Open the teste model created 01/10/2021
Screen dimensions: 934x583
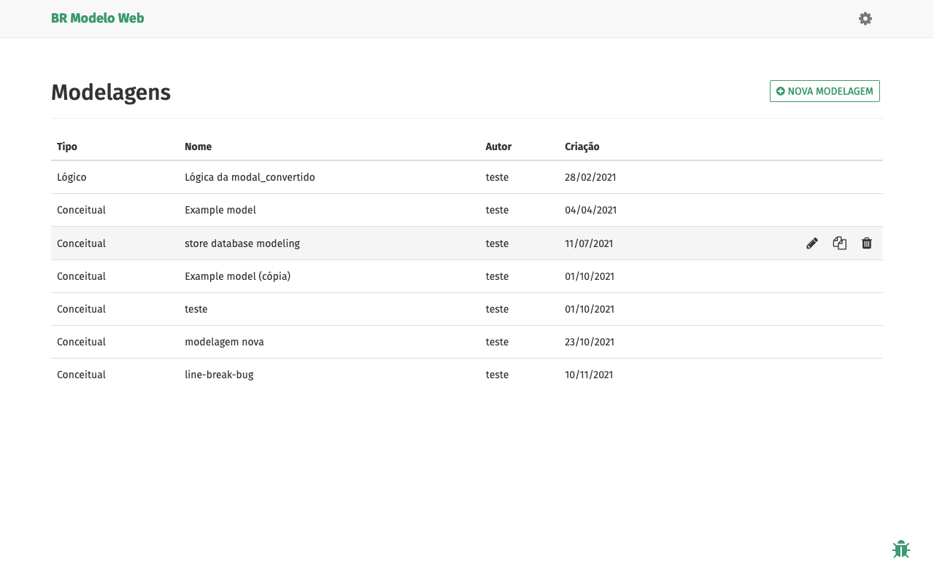click(196, 309)
